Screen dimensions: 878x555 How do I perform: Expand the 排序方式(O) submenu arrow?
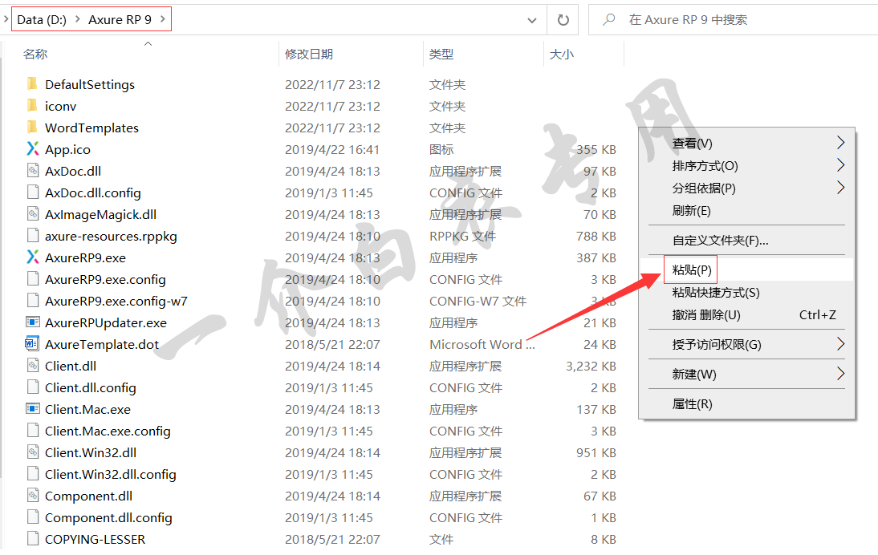pos(840,165)
